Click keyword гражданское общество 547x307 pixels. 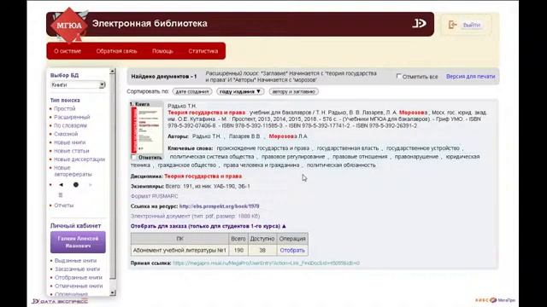(x=187, y=165)
